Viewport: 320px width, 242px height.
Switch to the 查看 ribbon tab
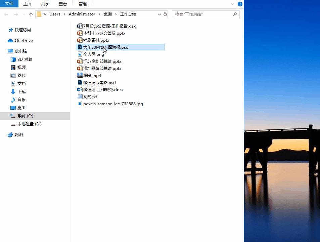(62, 4)
